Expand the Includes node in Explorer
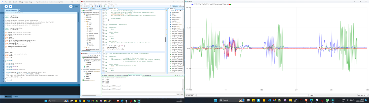The width and height of the screenshot is (369, 103). [85, 18]
